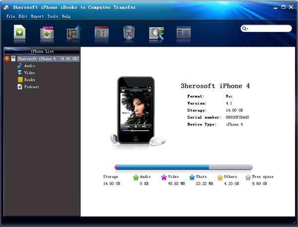Focus the search input field
This screenshot has width=298, height=227.
pos(266,28)
